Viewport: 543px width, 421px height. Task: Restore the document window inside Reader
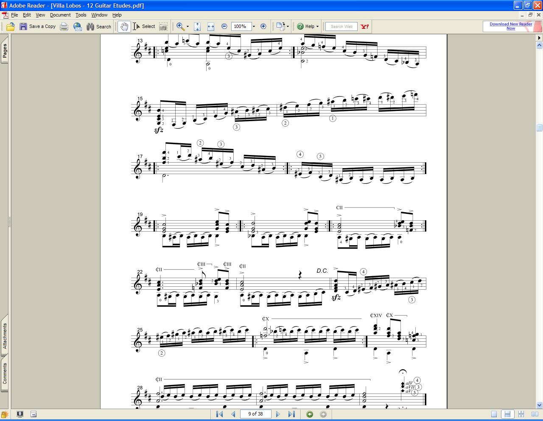pos(530,15)
